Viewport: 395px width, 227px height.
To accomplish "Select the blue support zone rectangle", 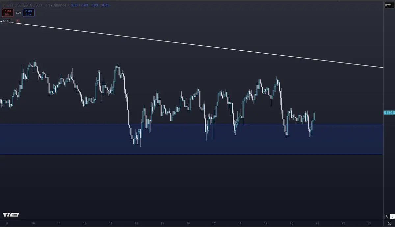I will 192,139.
